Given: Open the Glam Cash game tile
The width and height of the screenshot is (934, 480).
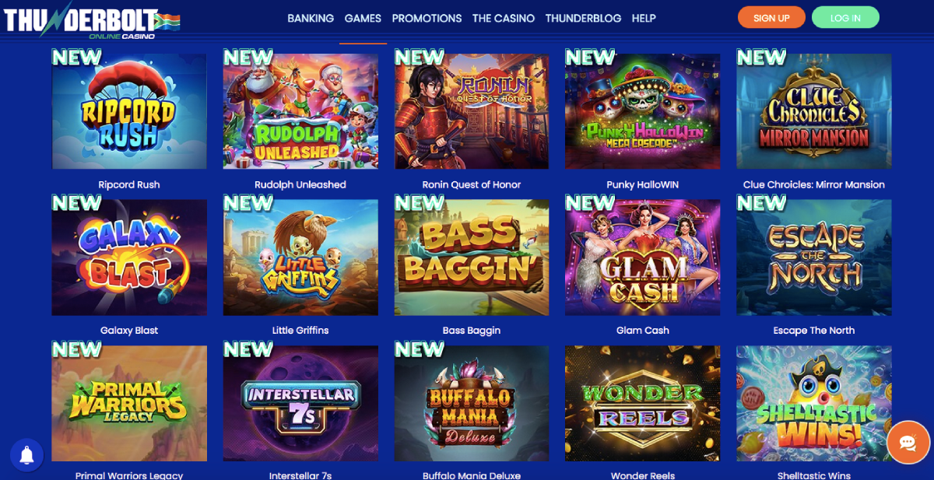Looking at the screenshot, I should 643,258.
